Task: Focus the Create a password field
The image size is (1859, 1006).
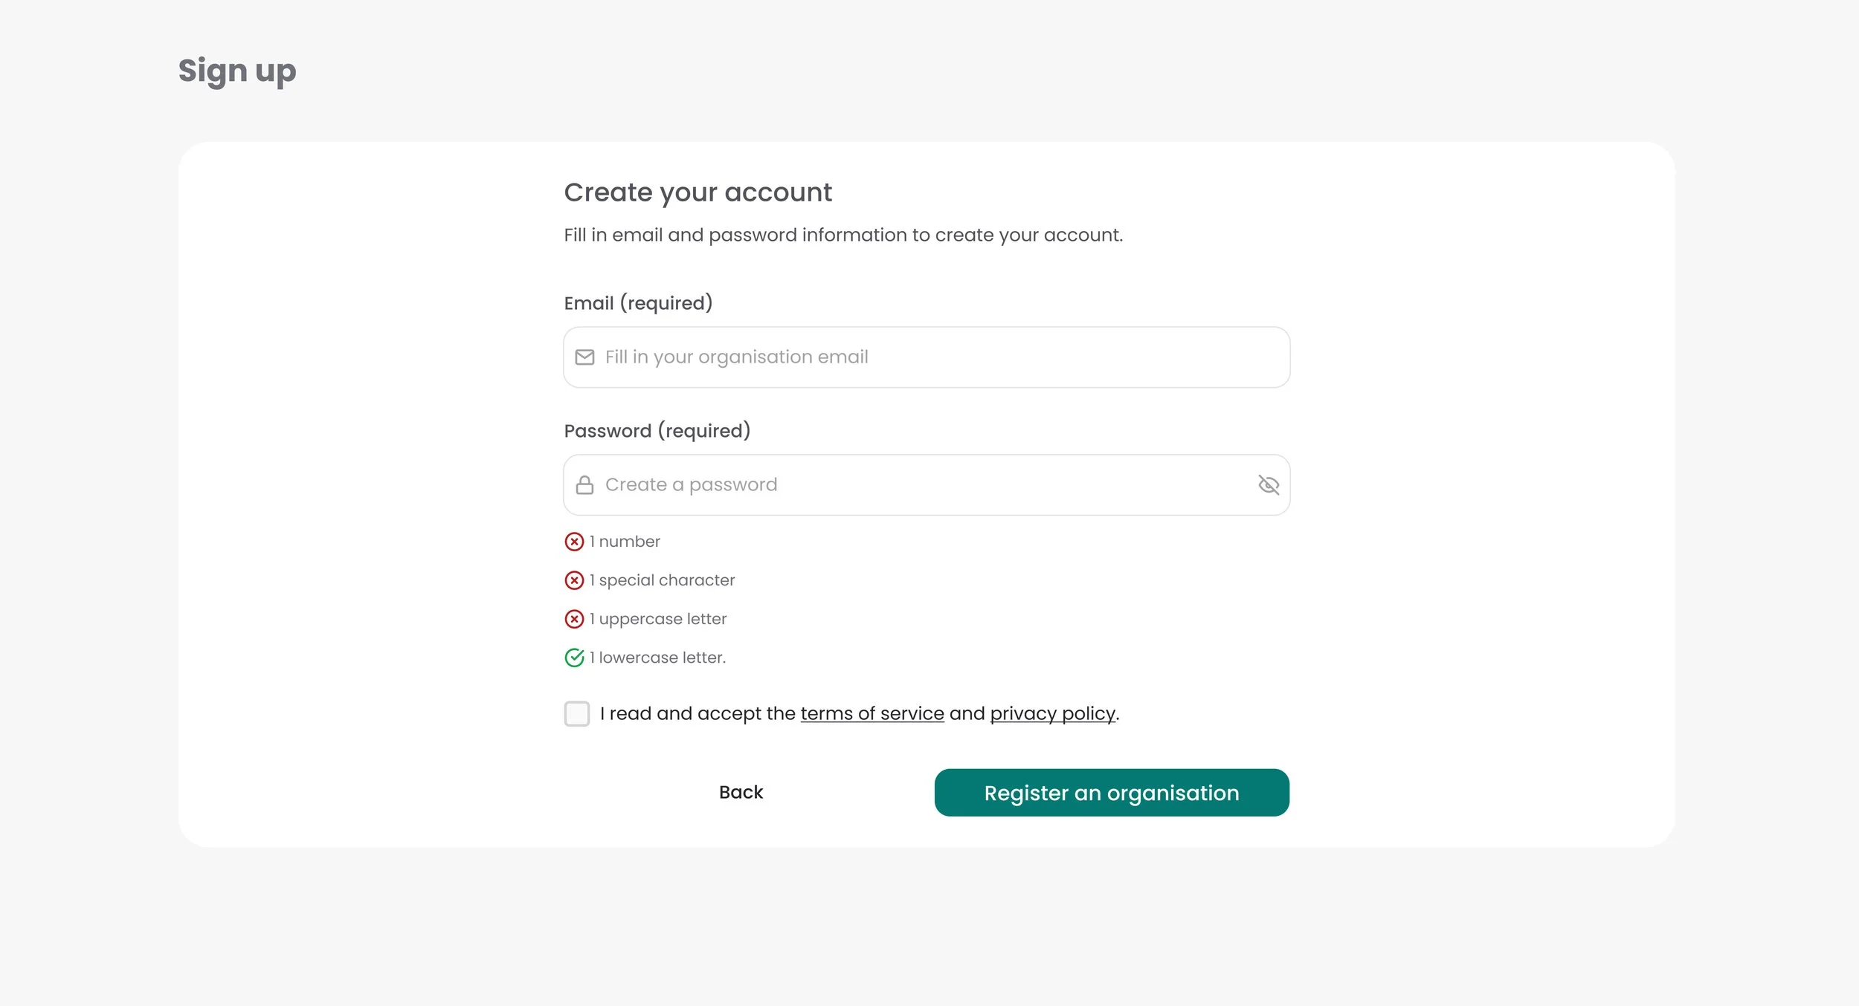Action: (x=927, y=485)
